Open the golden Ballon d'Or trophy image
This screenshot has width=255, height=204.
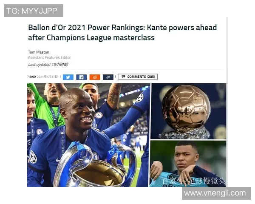189,111
